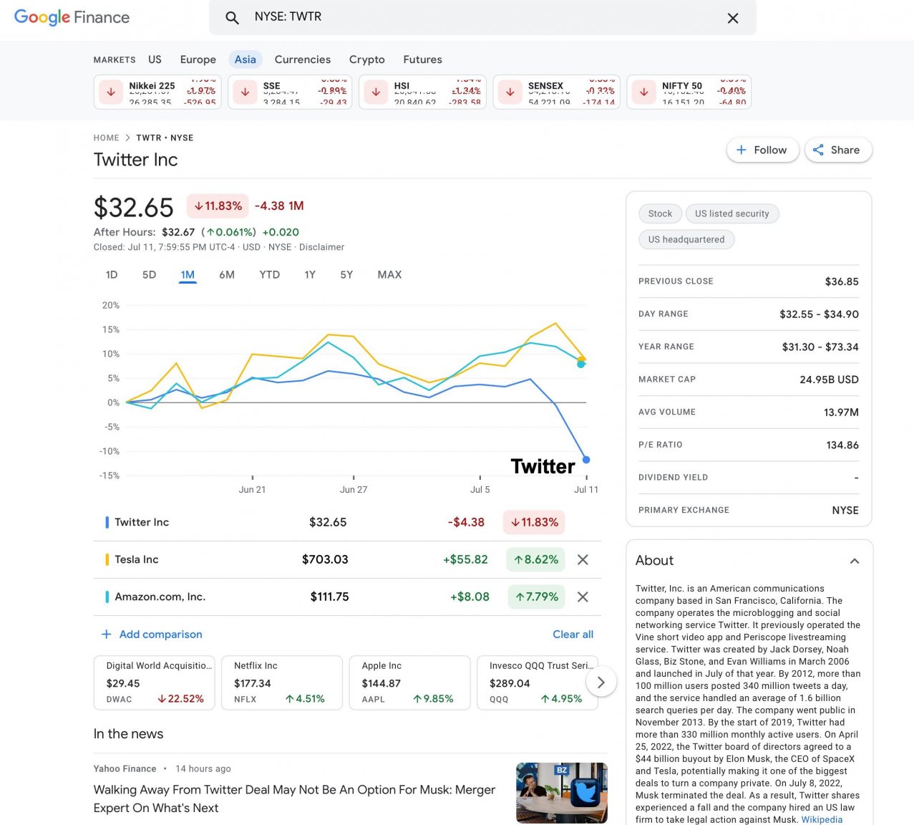Viewport: 914px width, 825px height.
Task: Click the SENSEX down arrow icon
Action: click(x=510, y=92)
